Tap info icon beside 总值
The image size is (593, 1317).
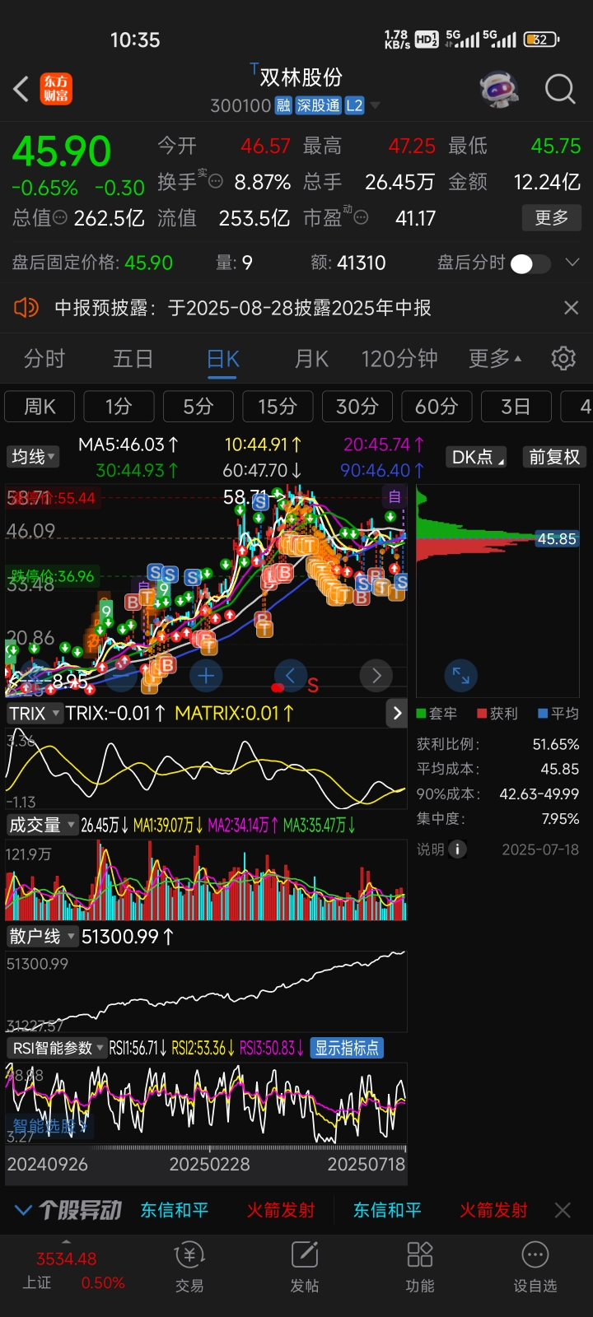click(60, 217)
